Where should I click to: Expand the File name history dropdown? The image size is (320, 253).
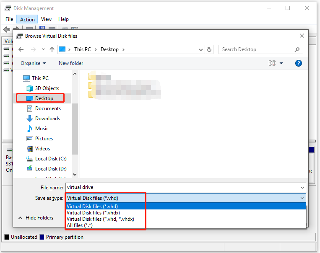pyautogui.click(x=302, y=188)
